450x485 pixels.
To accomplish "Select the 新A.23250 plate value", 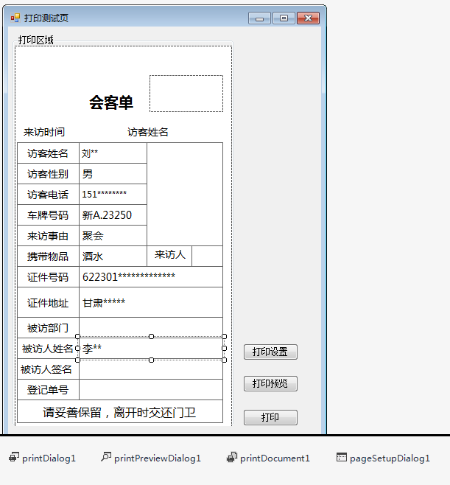I will (x=107, y=215).
